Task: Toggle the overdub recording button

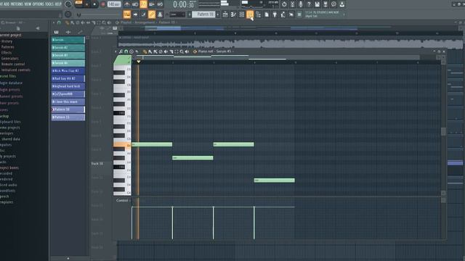Action: click(152, 4)
